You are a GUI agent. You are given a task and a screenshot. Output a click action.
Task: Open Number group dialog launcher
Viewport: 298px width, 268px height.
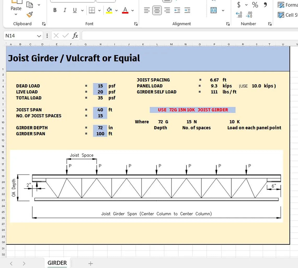pyautogui.click(x=270, y=24)
